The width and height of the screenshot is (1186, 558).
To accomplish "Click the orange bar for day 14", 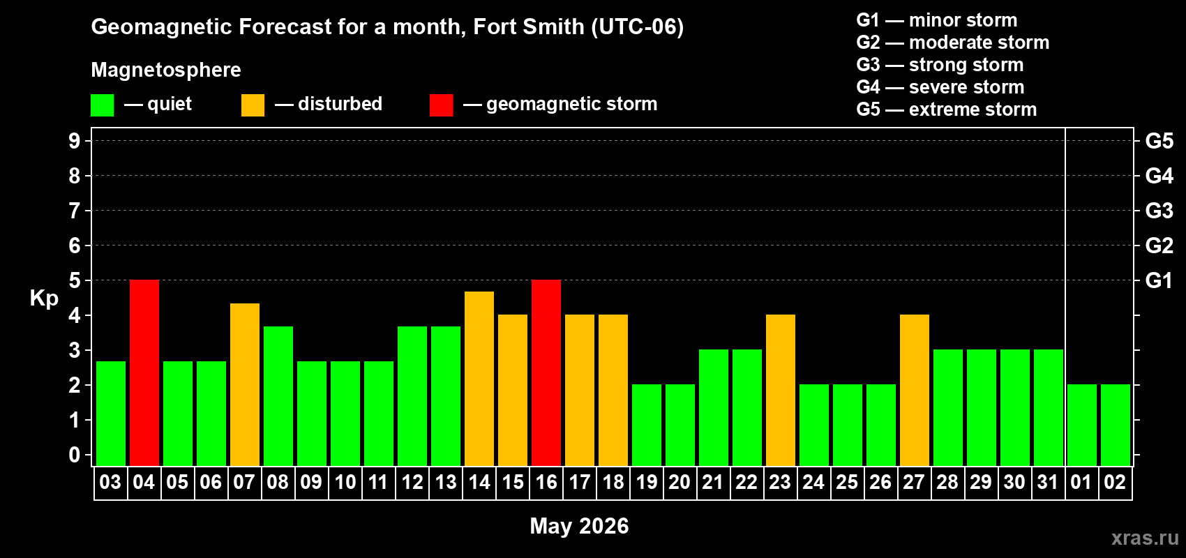I will click(x=479, y=379).
